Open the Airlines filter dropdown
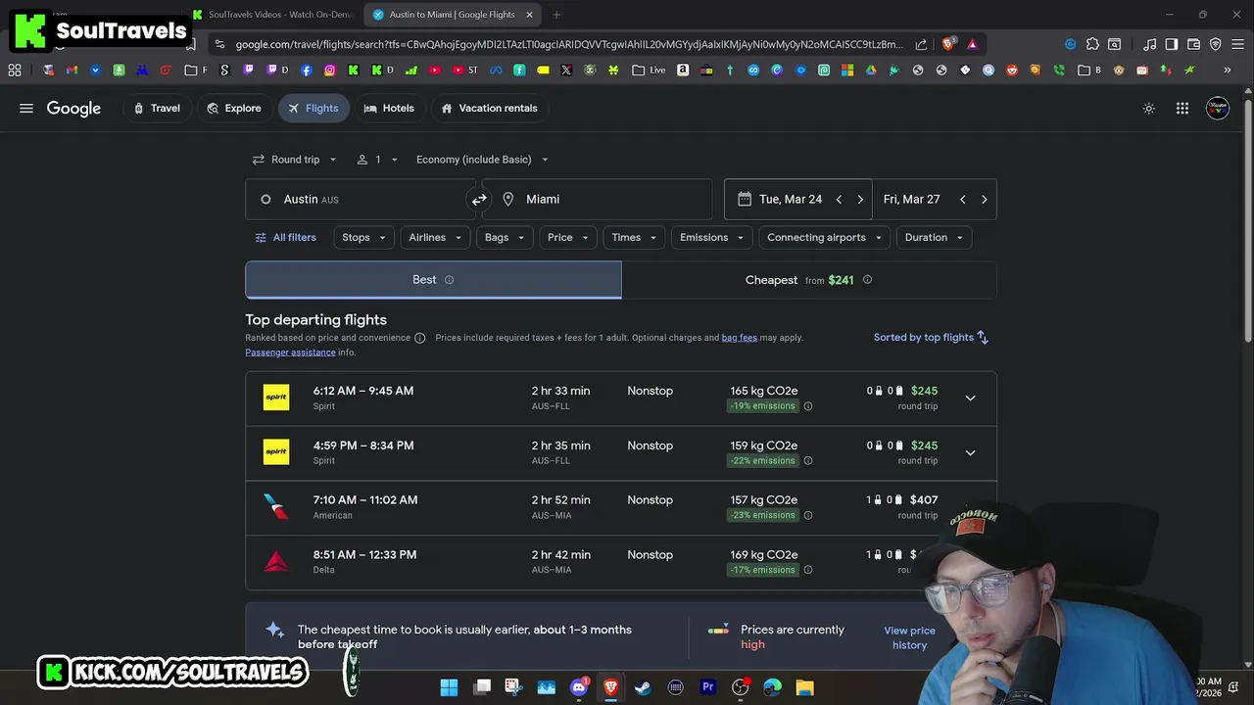 435,238
